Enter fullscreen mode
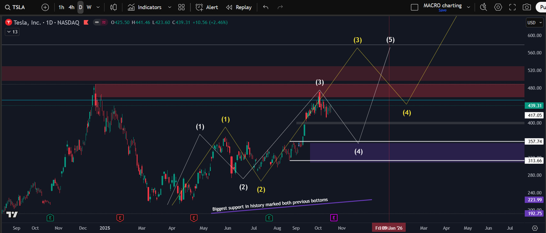This screenshot has width=546, height=233. pyautogui.click(x=512, y=7)
